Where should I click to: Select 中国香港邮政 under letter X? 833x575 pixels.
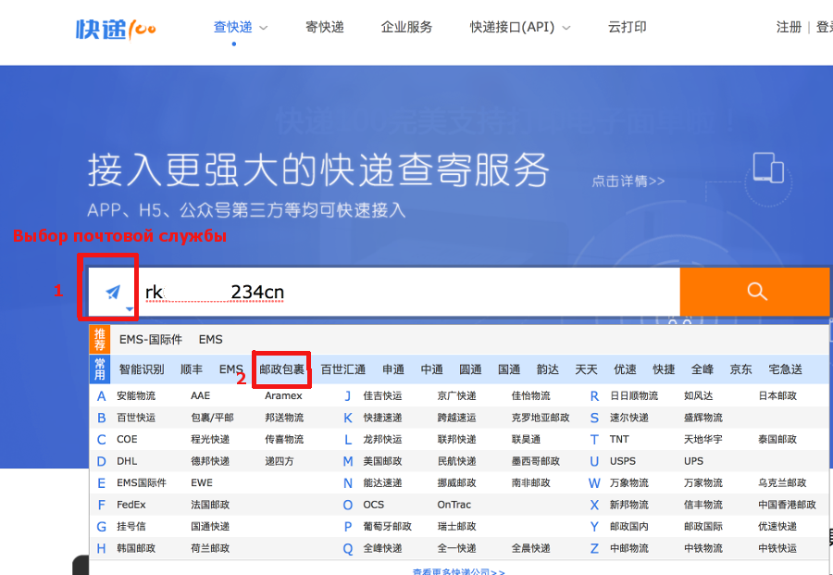coord(787,505)
